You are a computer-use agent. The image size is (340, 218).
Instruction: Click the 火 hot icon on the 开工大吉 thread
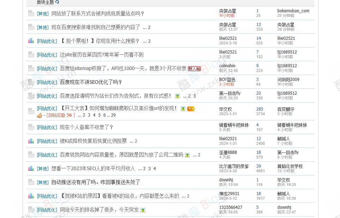(191, 109)
